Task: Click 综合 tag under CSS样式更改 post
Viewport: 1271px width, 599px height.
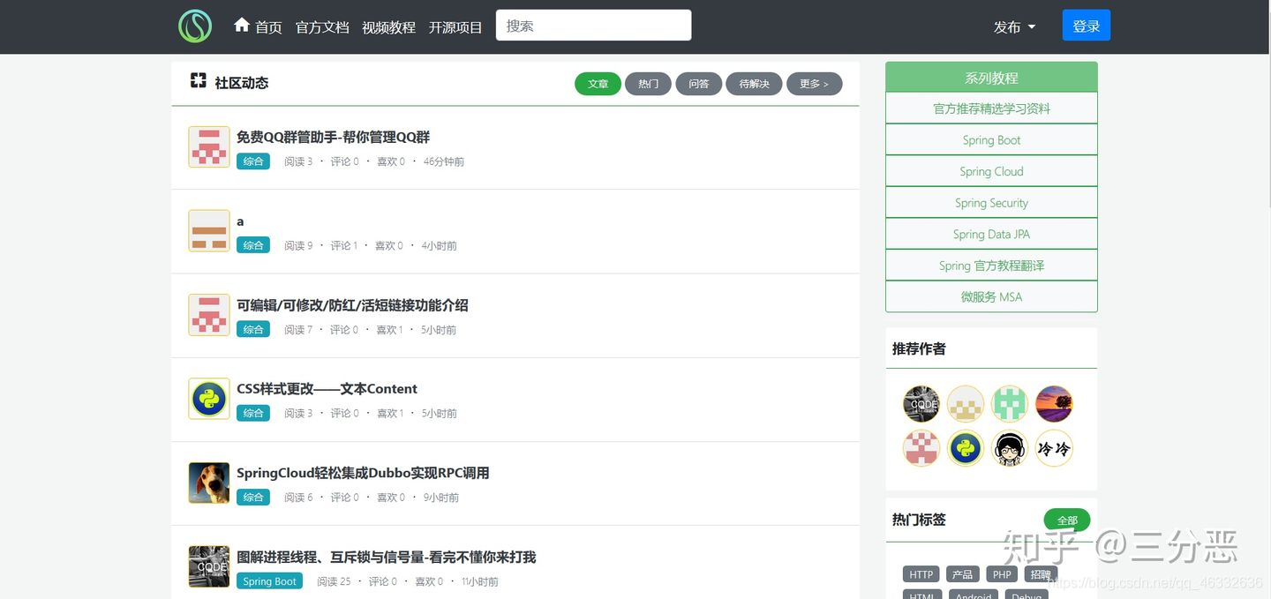Action: [x=253, y=413]
